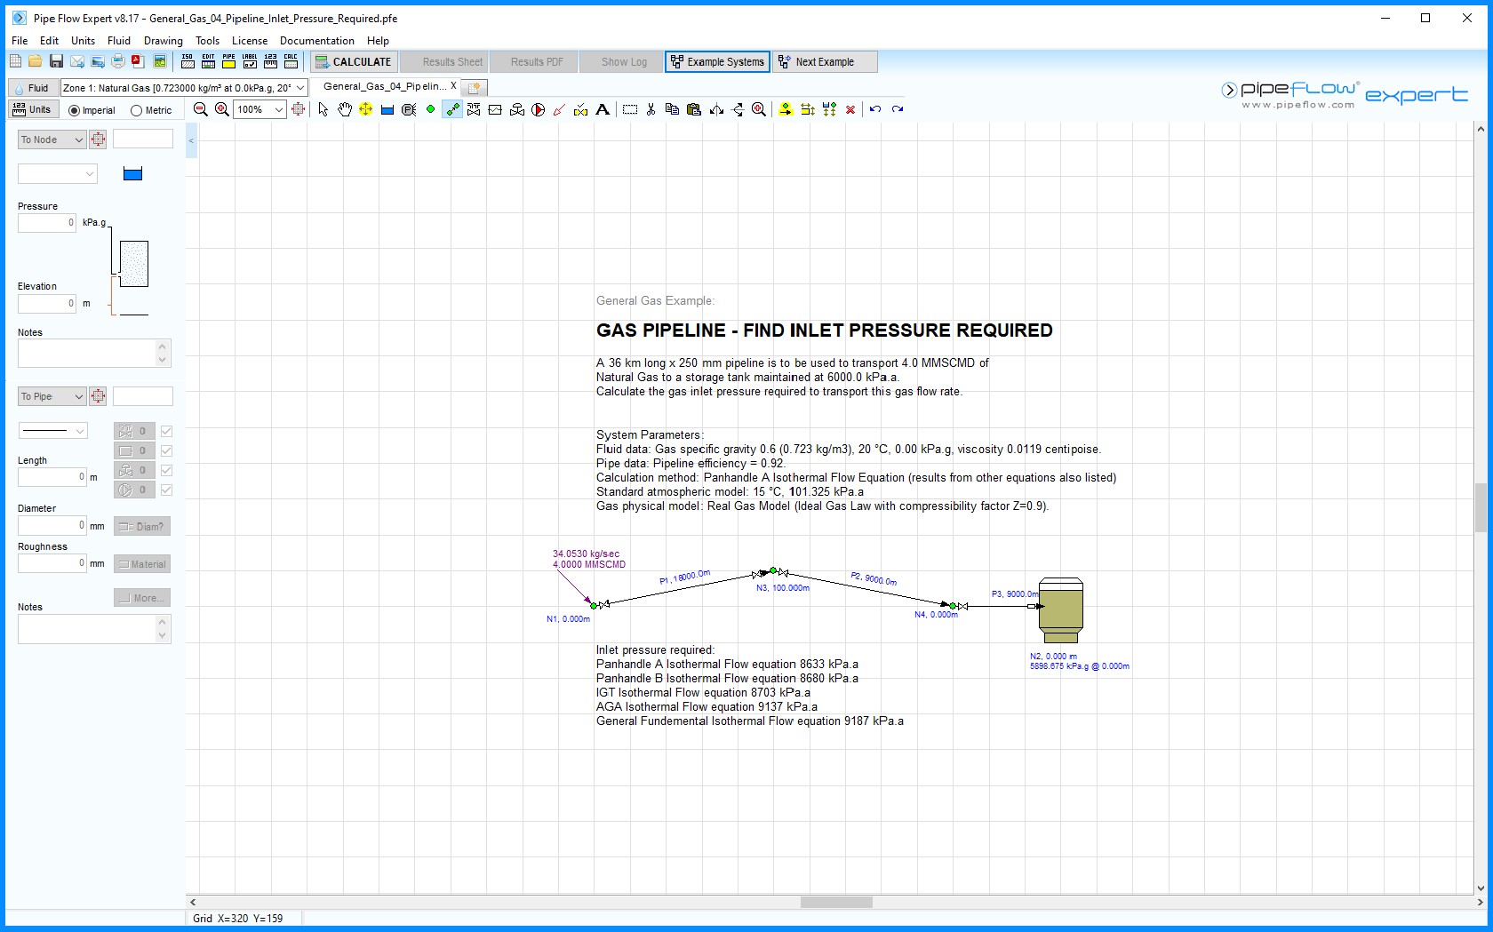Click the Diameter input field

tap(52, 525)
